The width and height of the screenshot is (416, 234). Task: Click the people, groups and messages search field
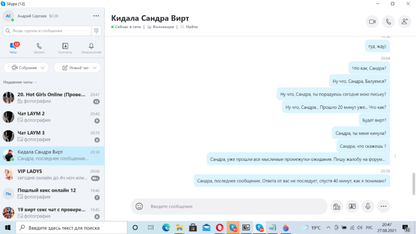click(x=47, y=31)
